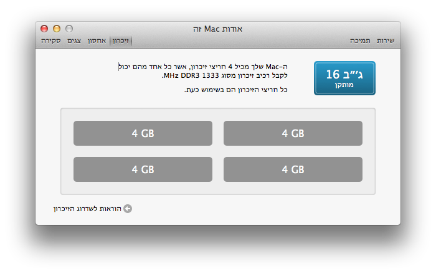The image size is (436, 274).
Task: Select the top-left 4 GB memory slot
Action: (143, 133)
